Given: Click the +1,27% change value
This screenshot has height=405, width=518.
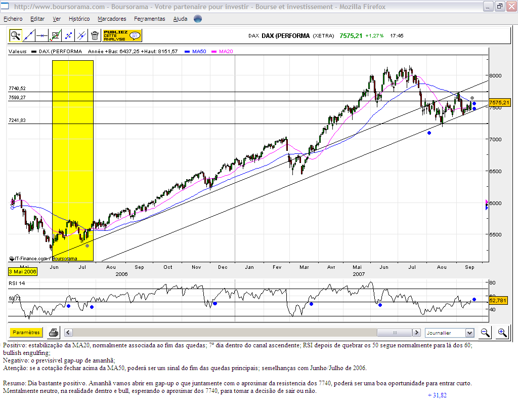Looking at the screenshot, I should (x=374, y=36).
